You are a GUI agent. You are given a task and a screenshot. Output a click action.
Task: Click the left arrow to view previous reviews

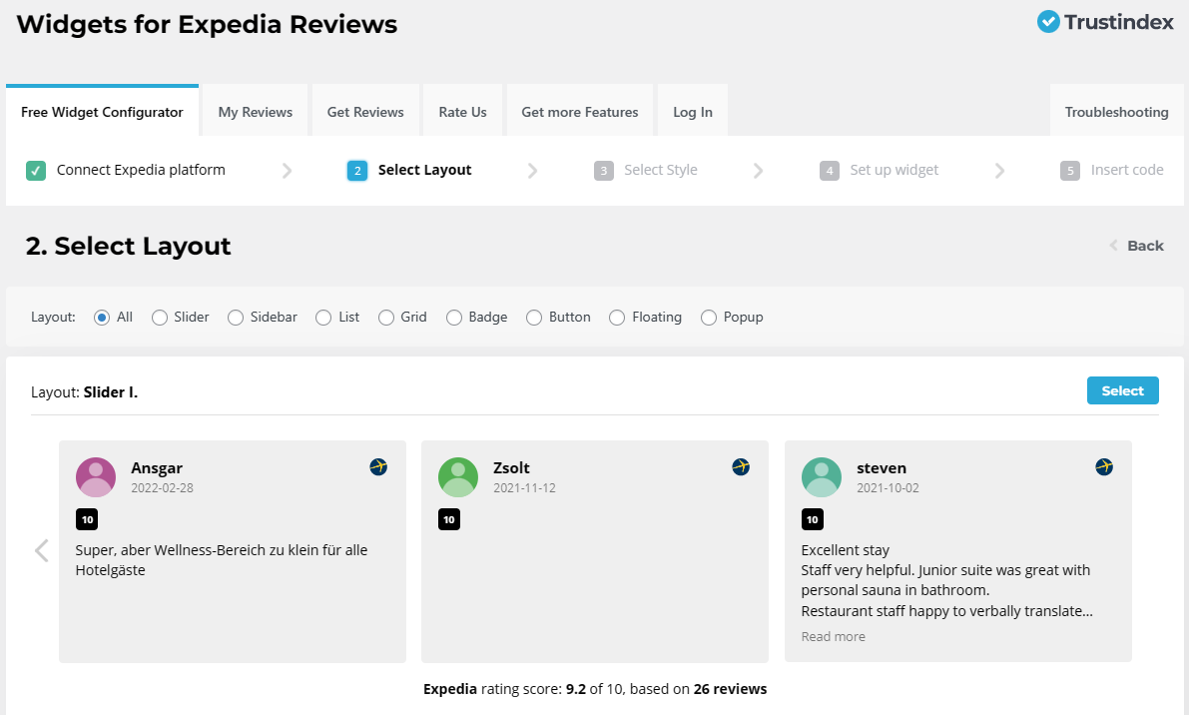(41, 550)
